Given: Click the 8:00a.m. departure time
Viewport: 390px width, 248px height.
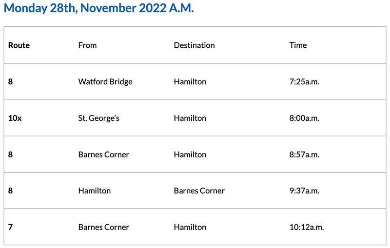Looking at the screenshot, I should [304, 118].
